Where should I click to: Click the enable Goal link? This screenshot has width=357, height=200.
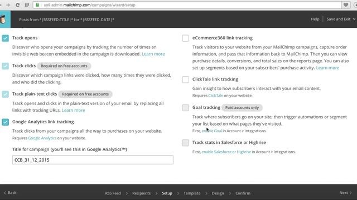(x=212, y=131)
